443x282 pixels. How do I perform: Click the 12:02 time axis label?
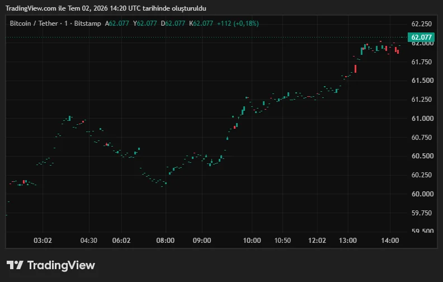[317, 241]
